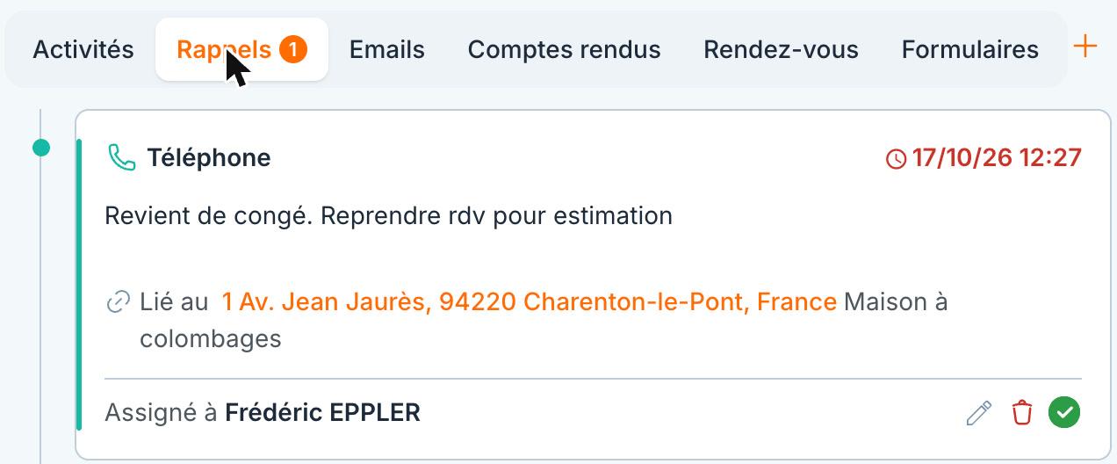Image resolution: width=1117 pixels, height=464 pixels.
Task: Click the Rappels notification badge
Action: click(x=293, y=49)
